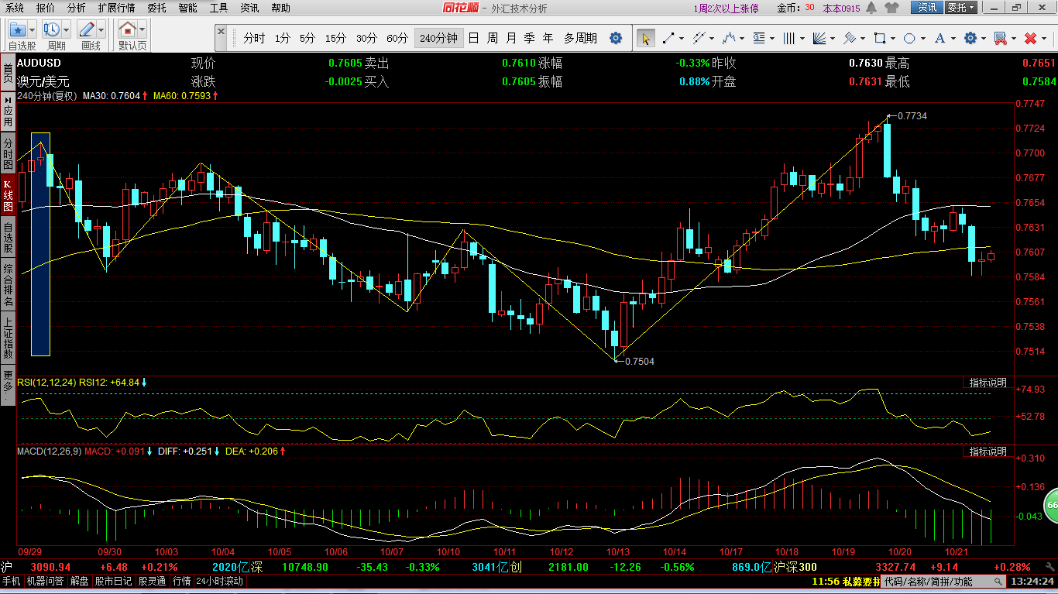The width and height of the screenshot is (1058, 594).
Task: Click the shirt skin icon in title bar
Action: pos(891,8)
